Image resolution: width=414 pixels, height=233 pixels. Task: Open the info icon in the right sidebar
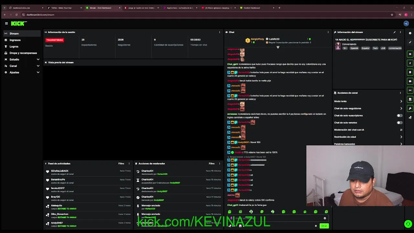click(x=410, y=33)
